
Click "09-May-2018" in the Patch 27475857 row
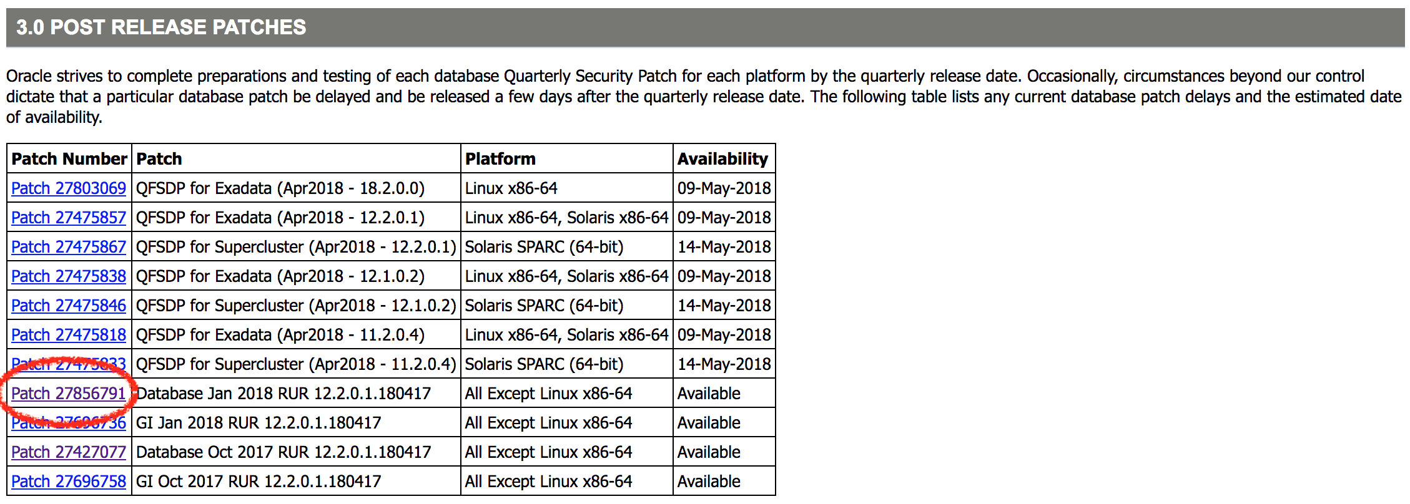(x=724, y=218)
